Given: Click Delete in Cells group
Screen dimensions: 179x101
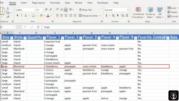Looking at the screenshot, I should 172,12.
